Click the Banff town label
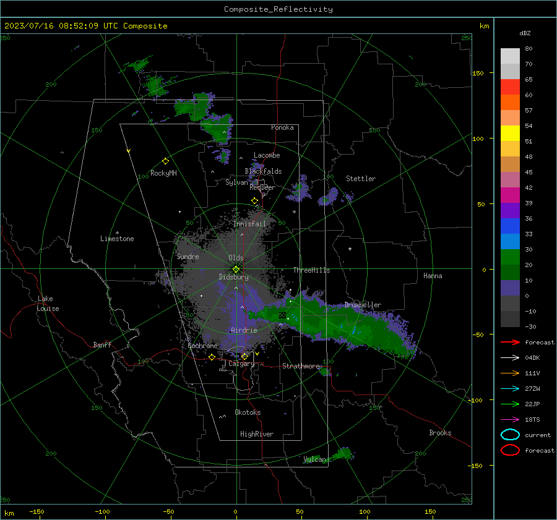 pyautogui.click(x=102, y=344)
